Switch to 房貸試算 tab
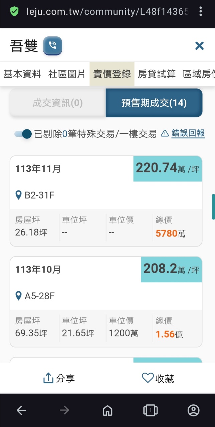This screenshot has width=215, height=427. (157, 74)
